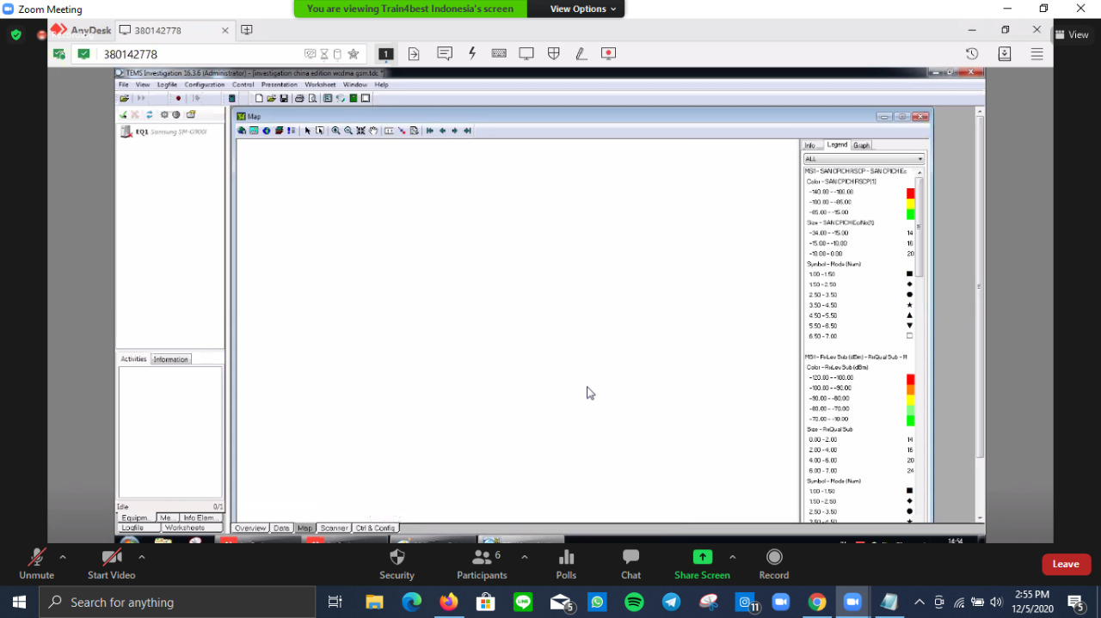Select the arrow pointer tool in Map toolbar
The image size is (1101, 618).
pyautogui.click(x=307, y=131)
